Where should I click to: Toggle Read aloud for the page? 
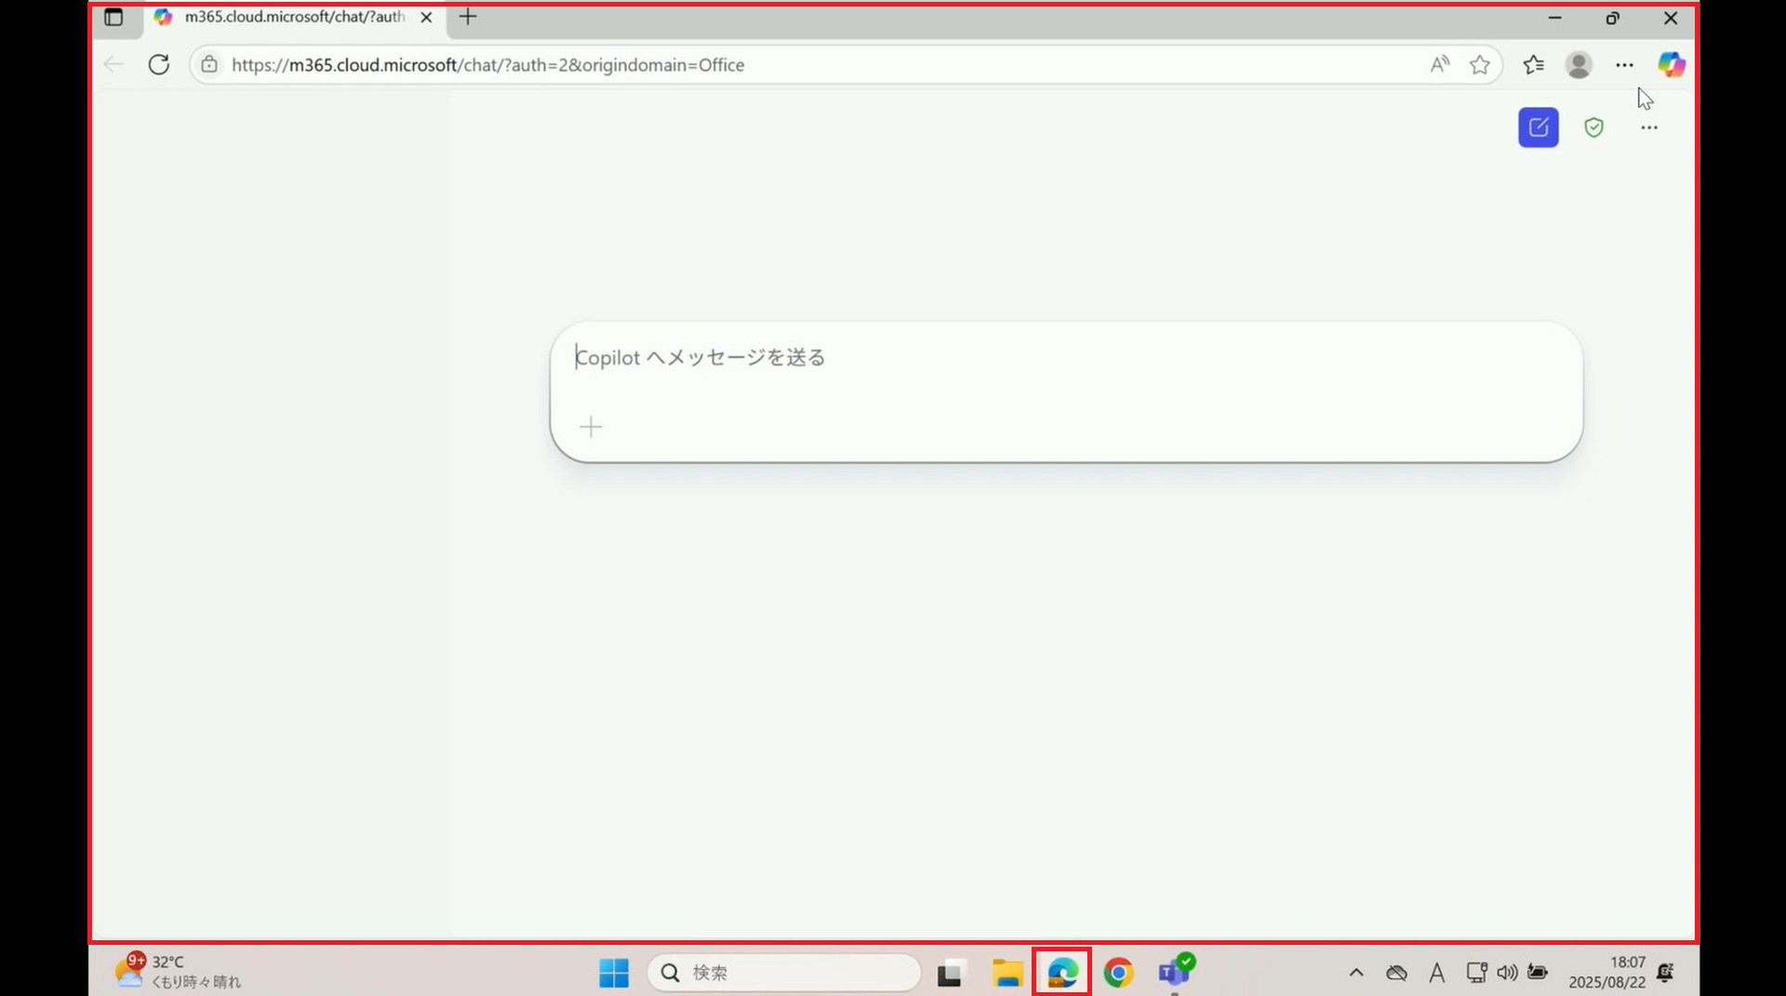tap(1439, 65)
